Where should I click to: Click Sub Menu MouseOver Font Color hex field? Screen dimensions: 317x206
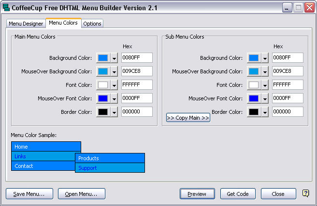(x=288, y=98)
